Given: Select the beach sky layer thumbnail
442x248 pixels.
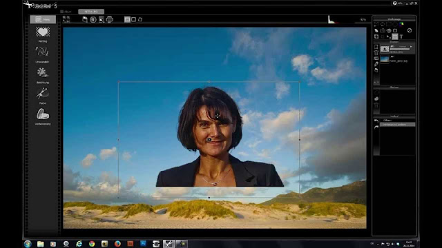Looking at the screenshot, I should coord(385,60).
